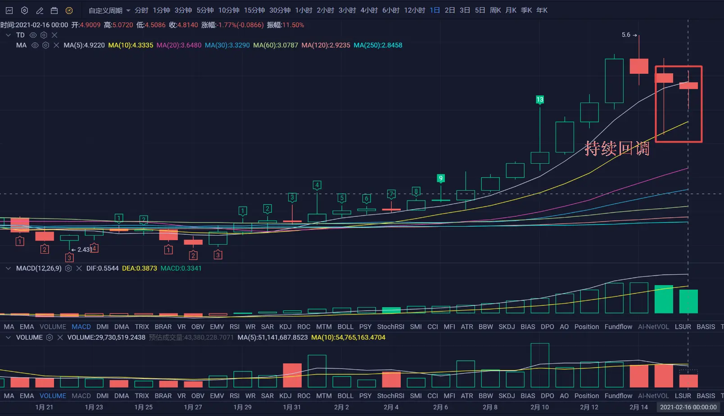Open the chart type icon in top toolbar
724x416 pixels.
click(x=9, y=10)
